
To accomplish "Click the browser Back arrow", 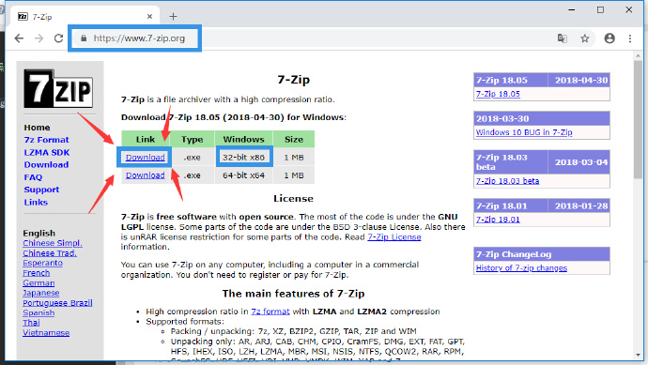I will (19, 38).
